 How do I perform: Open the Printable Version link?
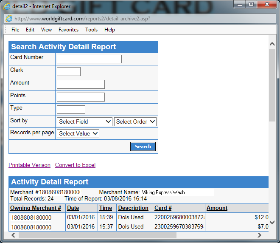tap(29, 165)
